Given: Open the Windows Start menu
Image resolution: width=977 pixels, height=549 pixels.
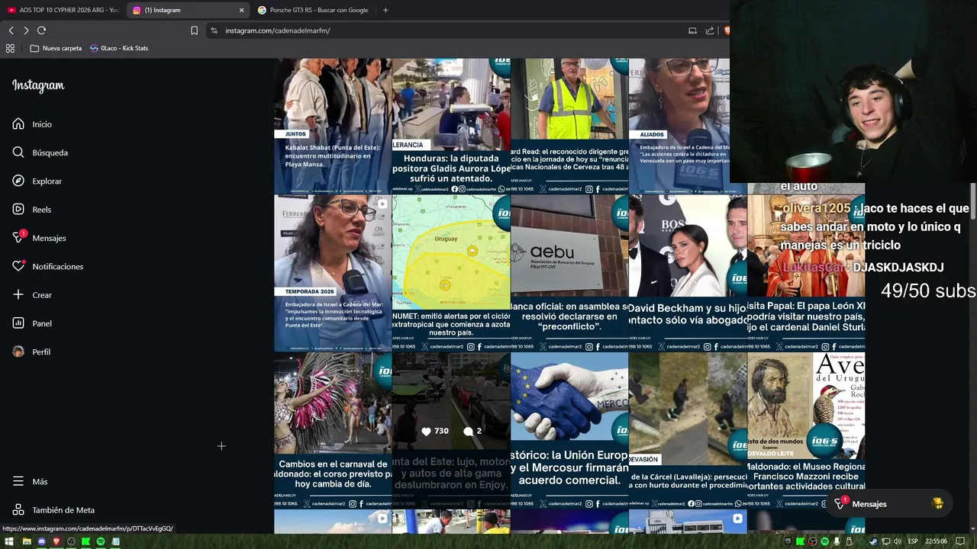Looking at the screenshot, I should 9,541.
